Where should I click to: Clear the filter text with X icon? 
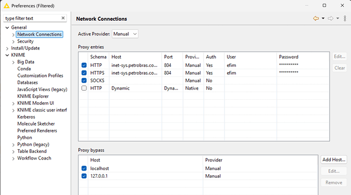(63, 18)
